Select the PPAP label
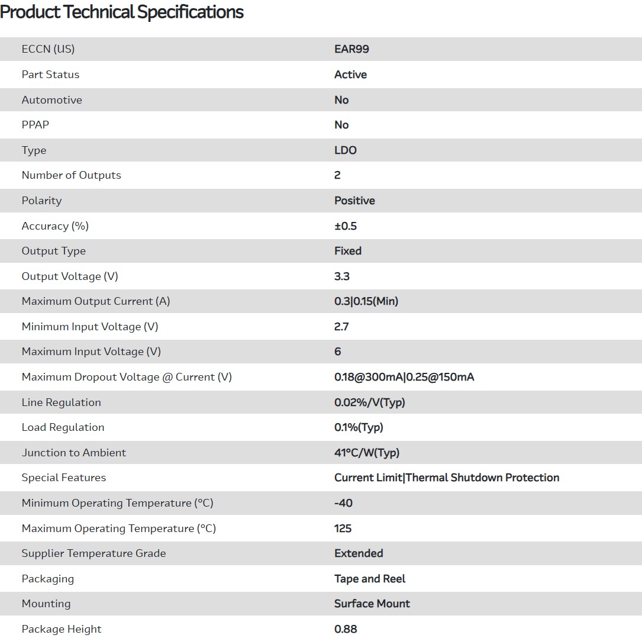 click(35, 125)
